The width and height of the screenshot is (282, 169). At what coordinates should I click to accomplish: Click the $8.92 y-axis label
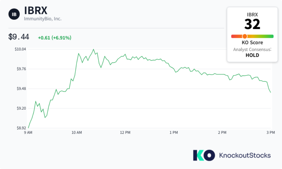pyautogui.click(x=21, y=128)
